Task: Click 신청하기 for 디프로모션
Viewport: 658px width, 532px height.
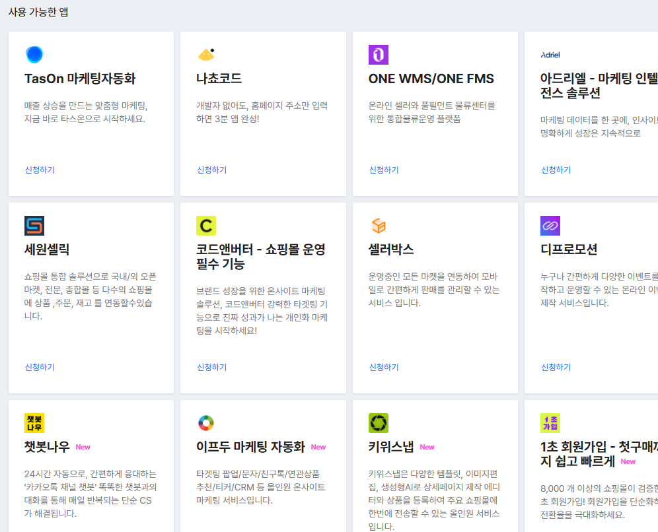Action: pyautogui.click(x=556, y=367)
